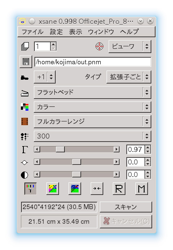Open the ビューワ target dropdown
The width and height of the screenshot is (173, 250).
130,46
